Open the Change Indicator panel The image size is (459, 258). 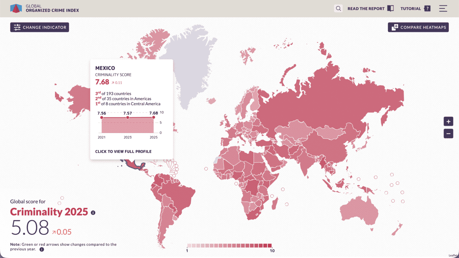point(40,27)
